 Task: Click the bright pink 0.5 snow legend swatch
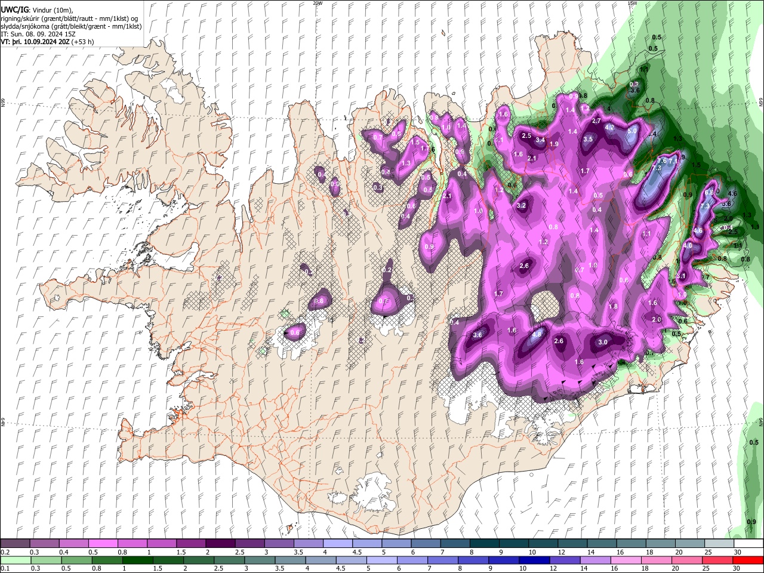click(x=103, y=544)
